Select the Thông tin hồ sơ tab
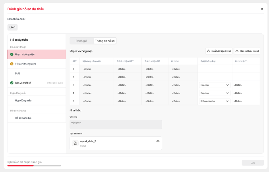 click(x=105, y=41)
